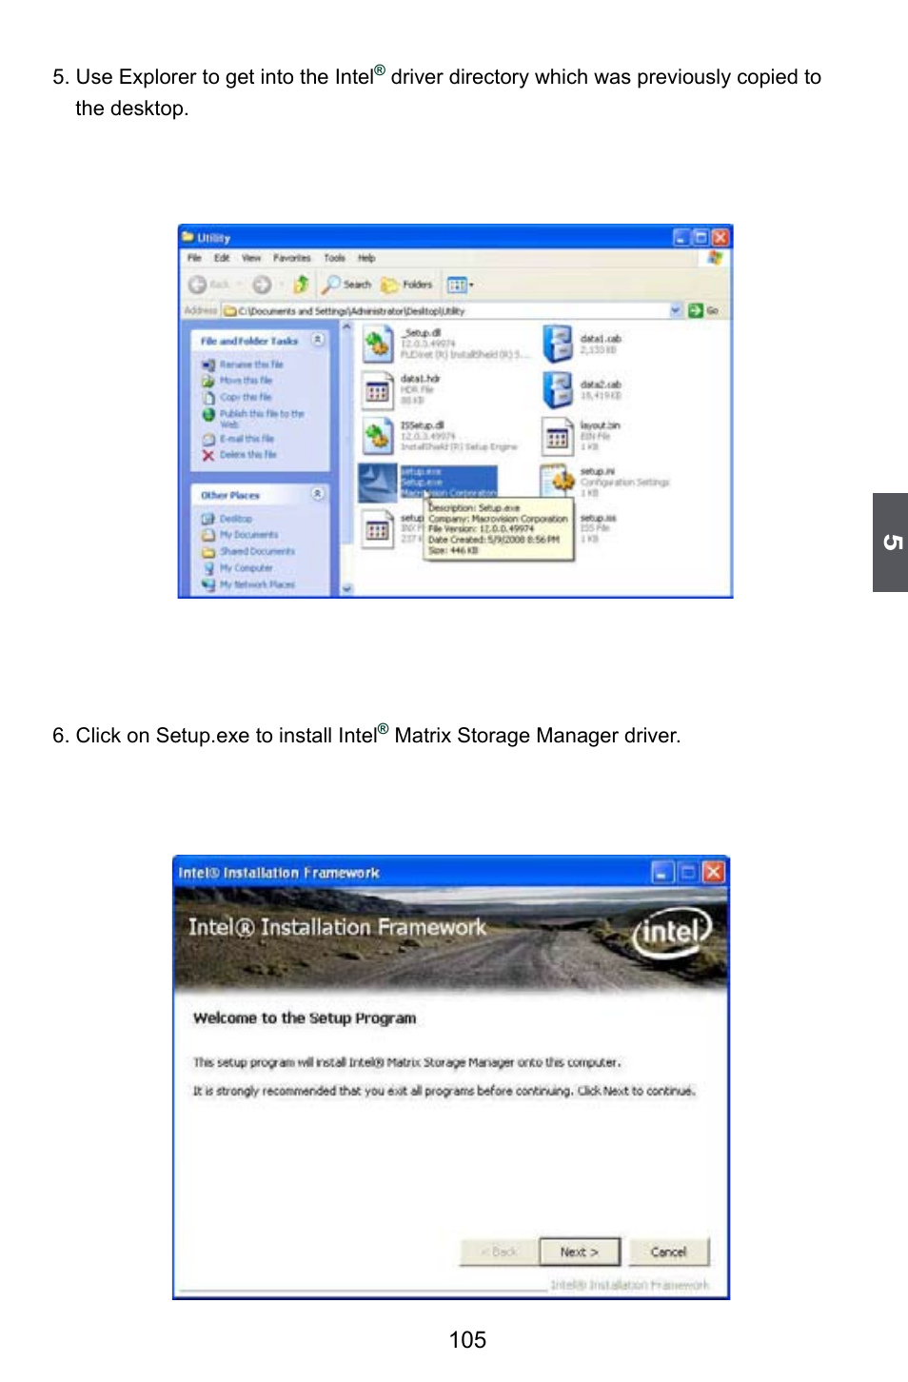Collapse the Other Places panel
The width and height of the screenshot is (908, 1382).
coord(318,494)
